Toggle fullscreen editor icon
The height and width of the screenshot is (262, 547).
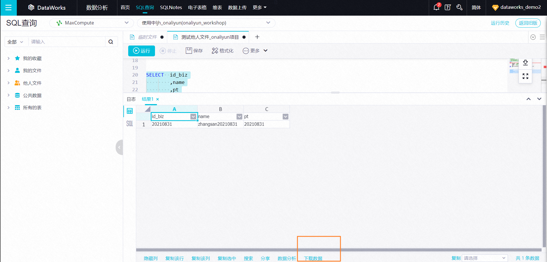[x=525, y=76]
